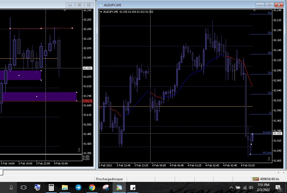Select the ENTRY line label
This screenshot has width=287, height=193.
click(267, 132)
